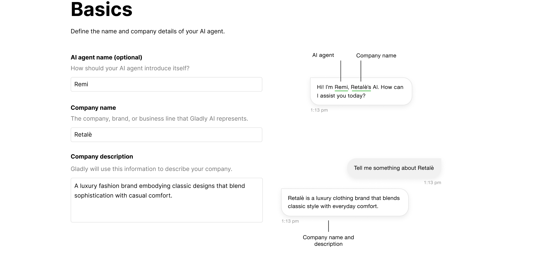
Task: Click the Gladly company description helper text
Action: (x=151, y=169)
